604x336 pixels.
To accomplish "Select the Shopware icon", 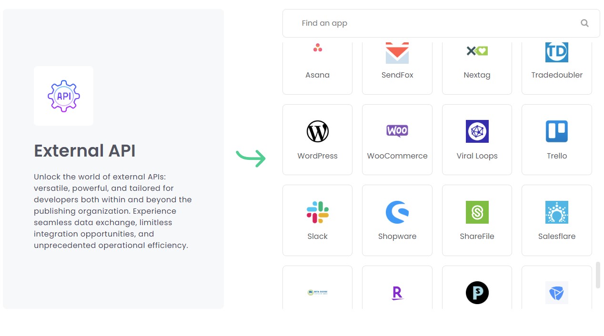I will [x=397, y=212].
